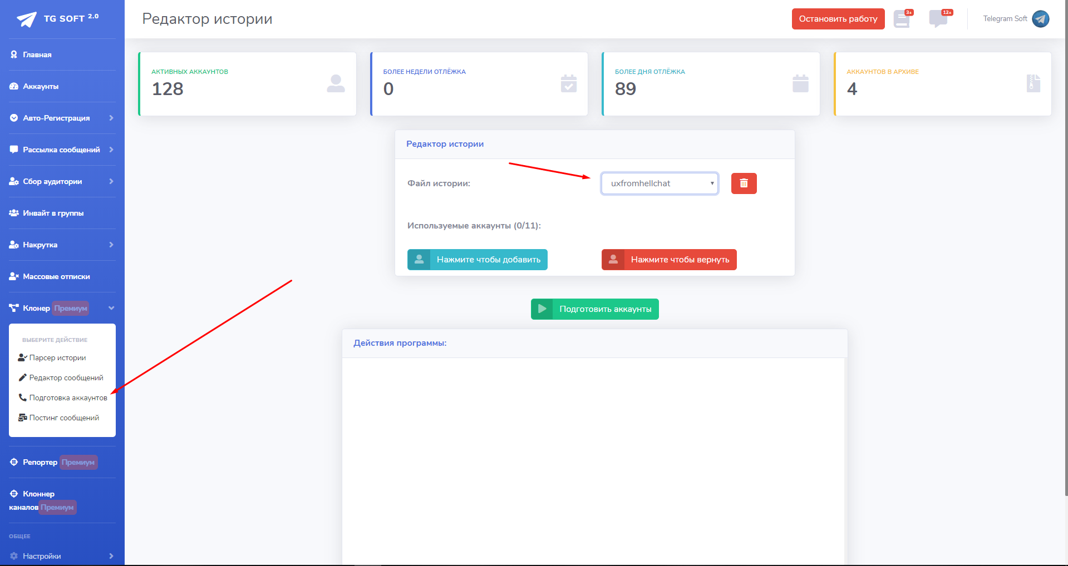Click the Более недели отлёжка card
The height and width of the screenshot is (566, 1068).
tap(479, 84)
